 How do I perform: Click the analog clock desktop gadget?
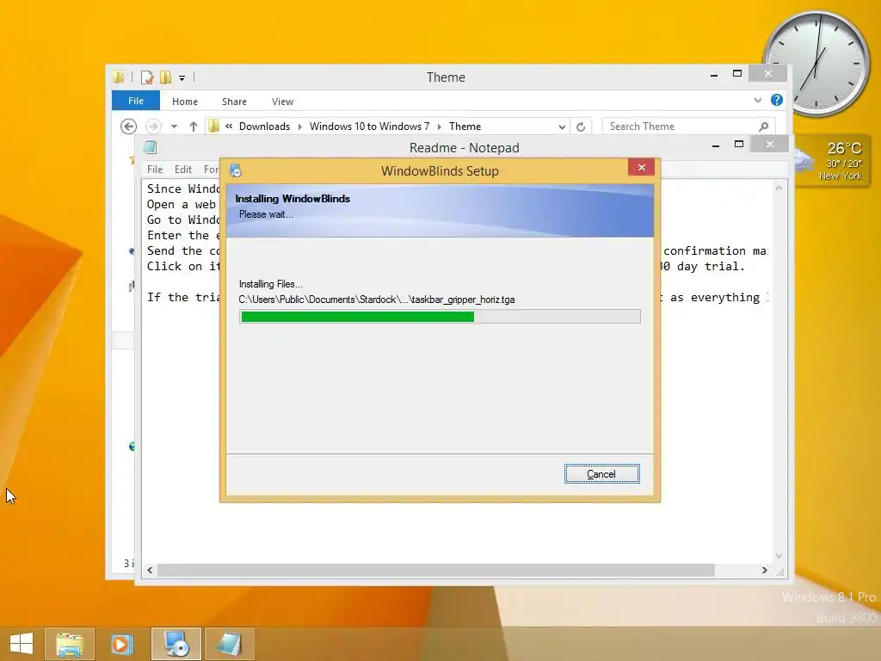tap(817, 63)
